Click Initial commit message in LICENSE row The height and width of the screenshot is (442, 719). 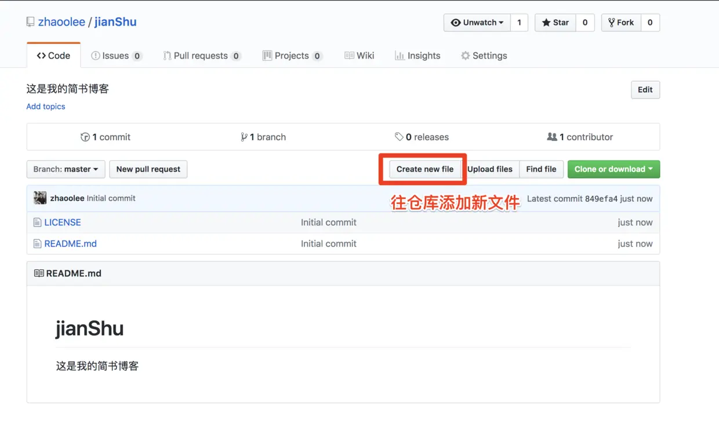[329, 222]
